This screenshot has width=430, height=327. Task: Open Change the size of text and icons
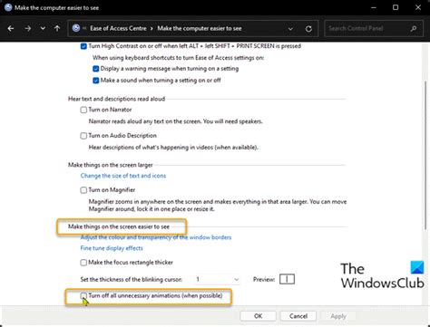pyautogui.click(x=123, y=176)
